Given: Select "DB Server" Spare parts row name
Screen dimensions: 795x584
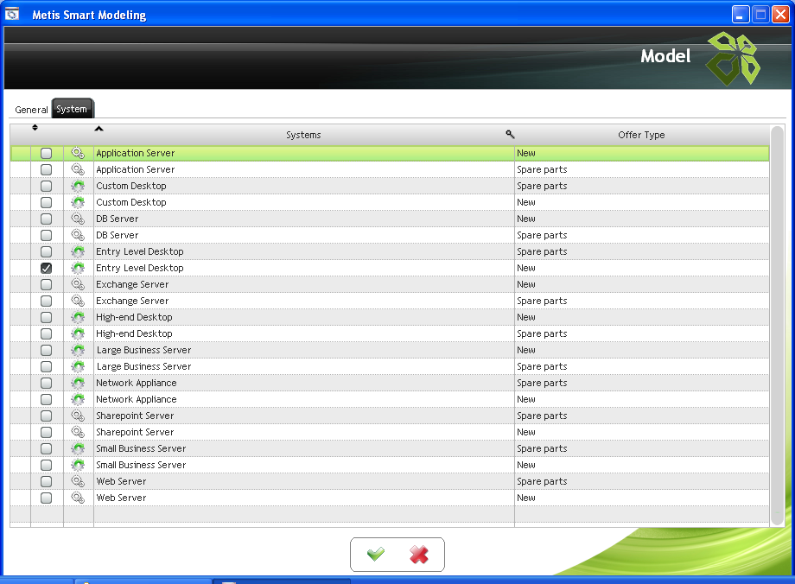Looking at the screenshot, I should pos(118,235).
